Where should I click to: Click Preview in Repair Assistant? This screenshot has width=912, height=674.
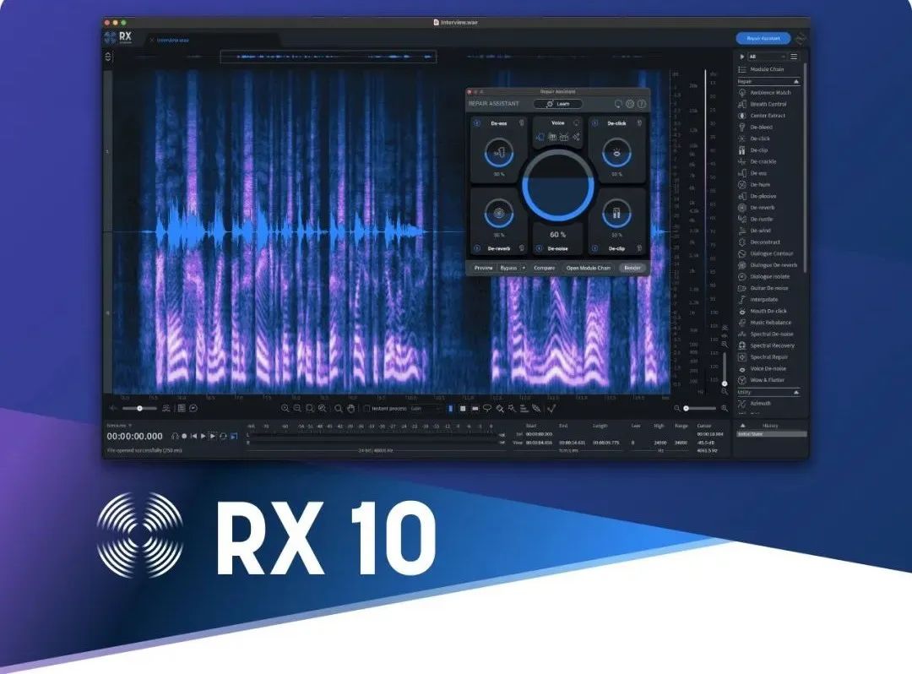click(483, 268)
